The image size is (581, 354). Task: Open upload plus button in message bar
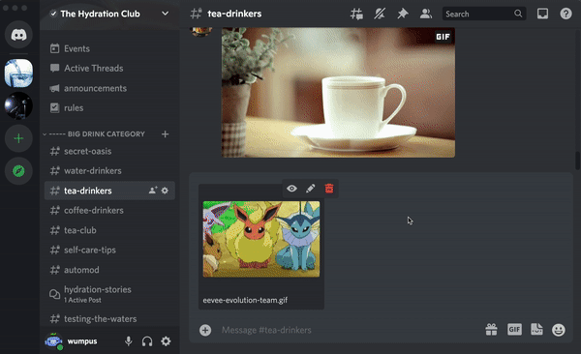[x=205, y=330]
